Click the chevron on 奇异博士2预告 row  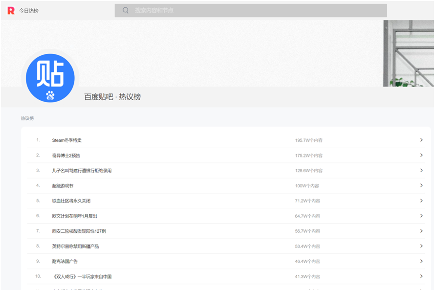tap(421, 155)
